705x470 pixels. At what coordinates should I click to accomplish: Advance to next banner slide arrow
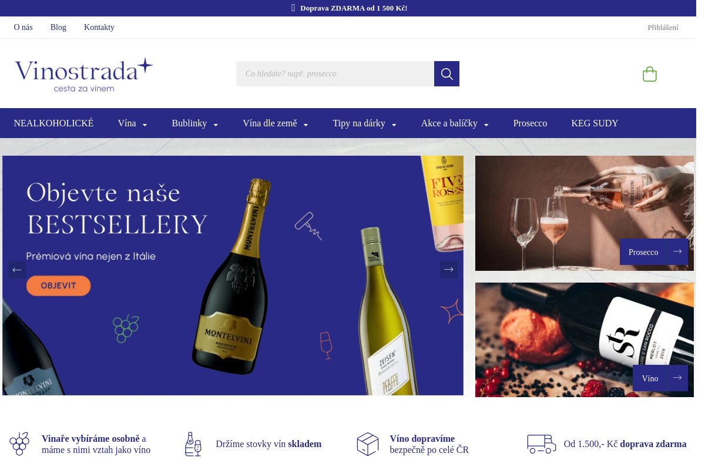click(449, 270)
